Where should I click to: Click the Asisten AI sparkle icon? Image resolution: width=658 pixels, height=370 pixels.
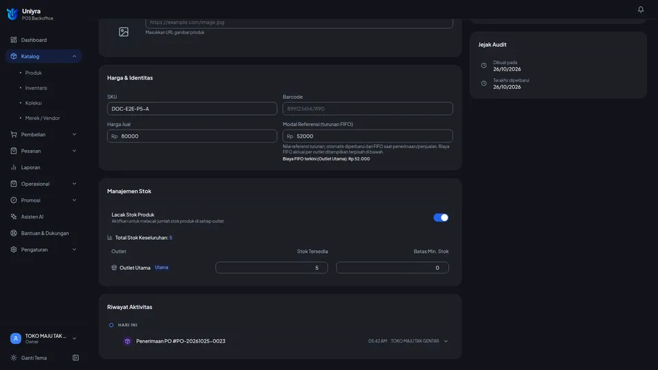pyautogui.click(x=14, y=217)
